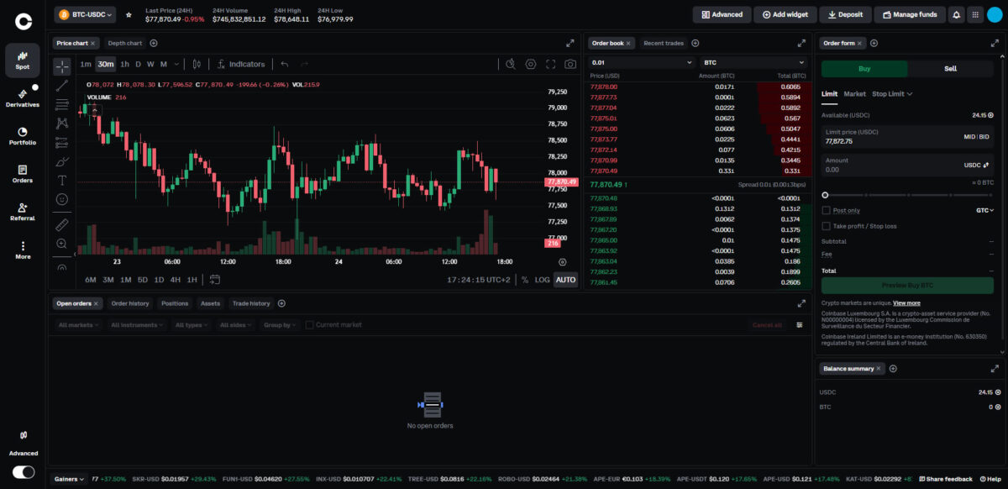Viewport: 1008px width, 489px height.
Task: Check the Post only checkbox
Action: [827, 210]
